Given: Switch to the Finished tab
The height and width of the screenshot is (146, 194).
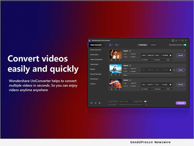Looking at the screenshot, I should (154, 45).
